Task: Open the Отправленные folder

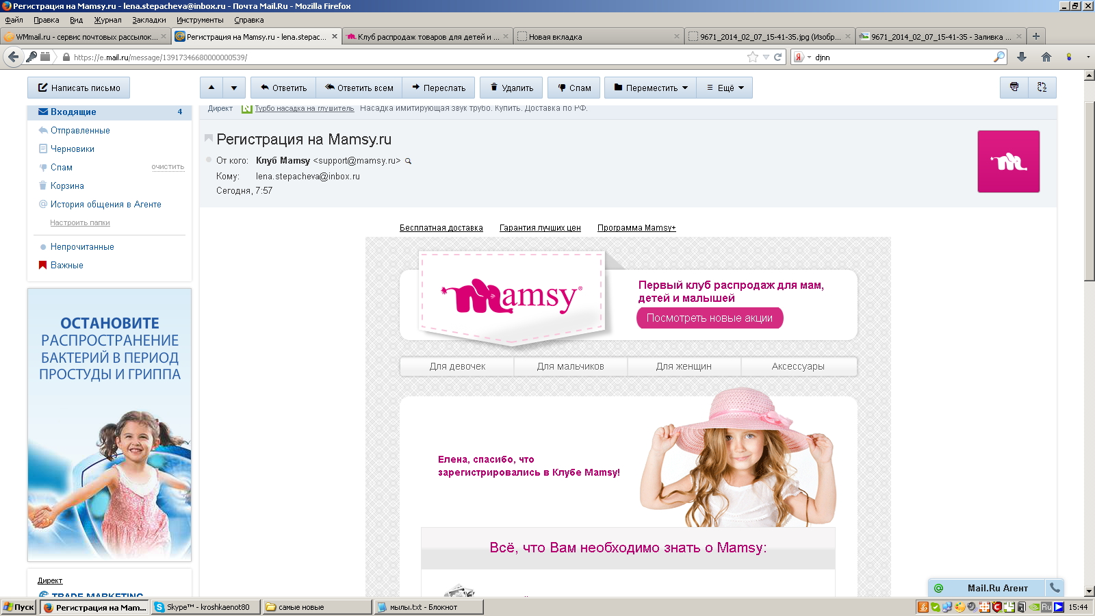Action: coord(79,130)
